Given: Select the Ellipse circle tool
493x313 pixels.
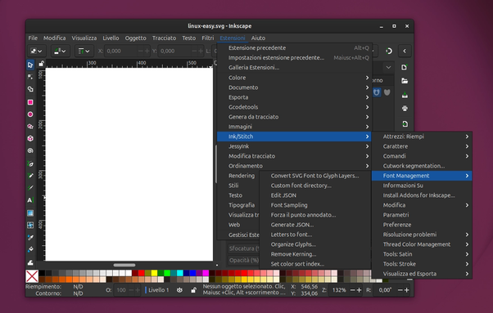Looking at the screenshot, I should click(x=30, y=114).
